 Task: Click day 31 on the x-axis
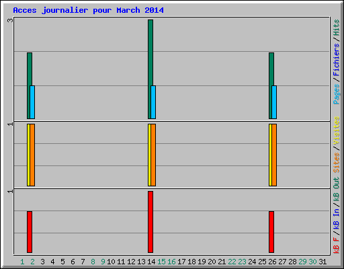pyautogui.click(x=322, y=262)
